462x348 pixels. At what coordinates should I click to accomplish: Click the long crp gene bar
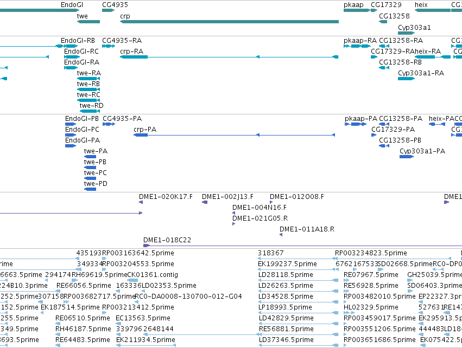point(229,22)
